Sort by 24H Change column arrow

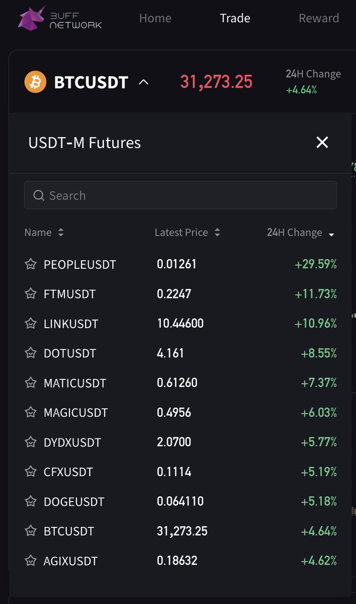coord(331,234)
